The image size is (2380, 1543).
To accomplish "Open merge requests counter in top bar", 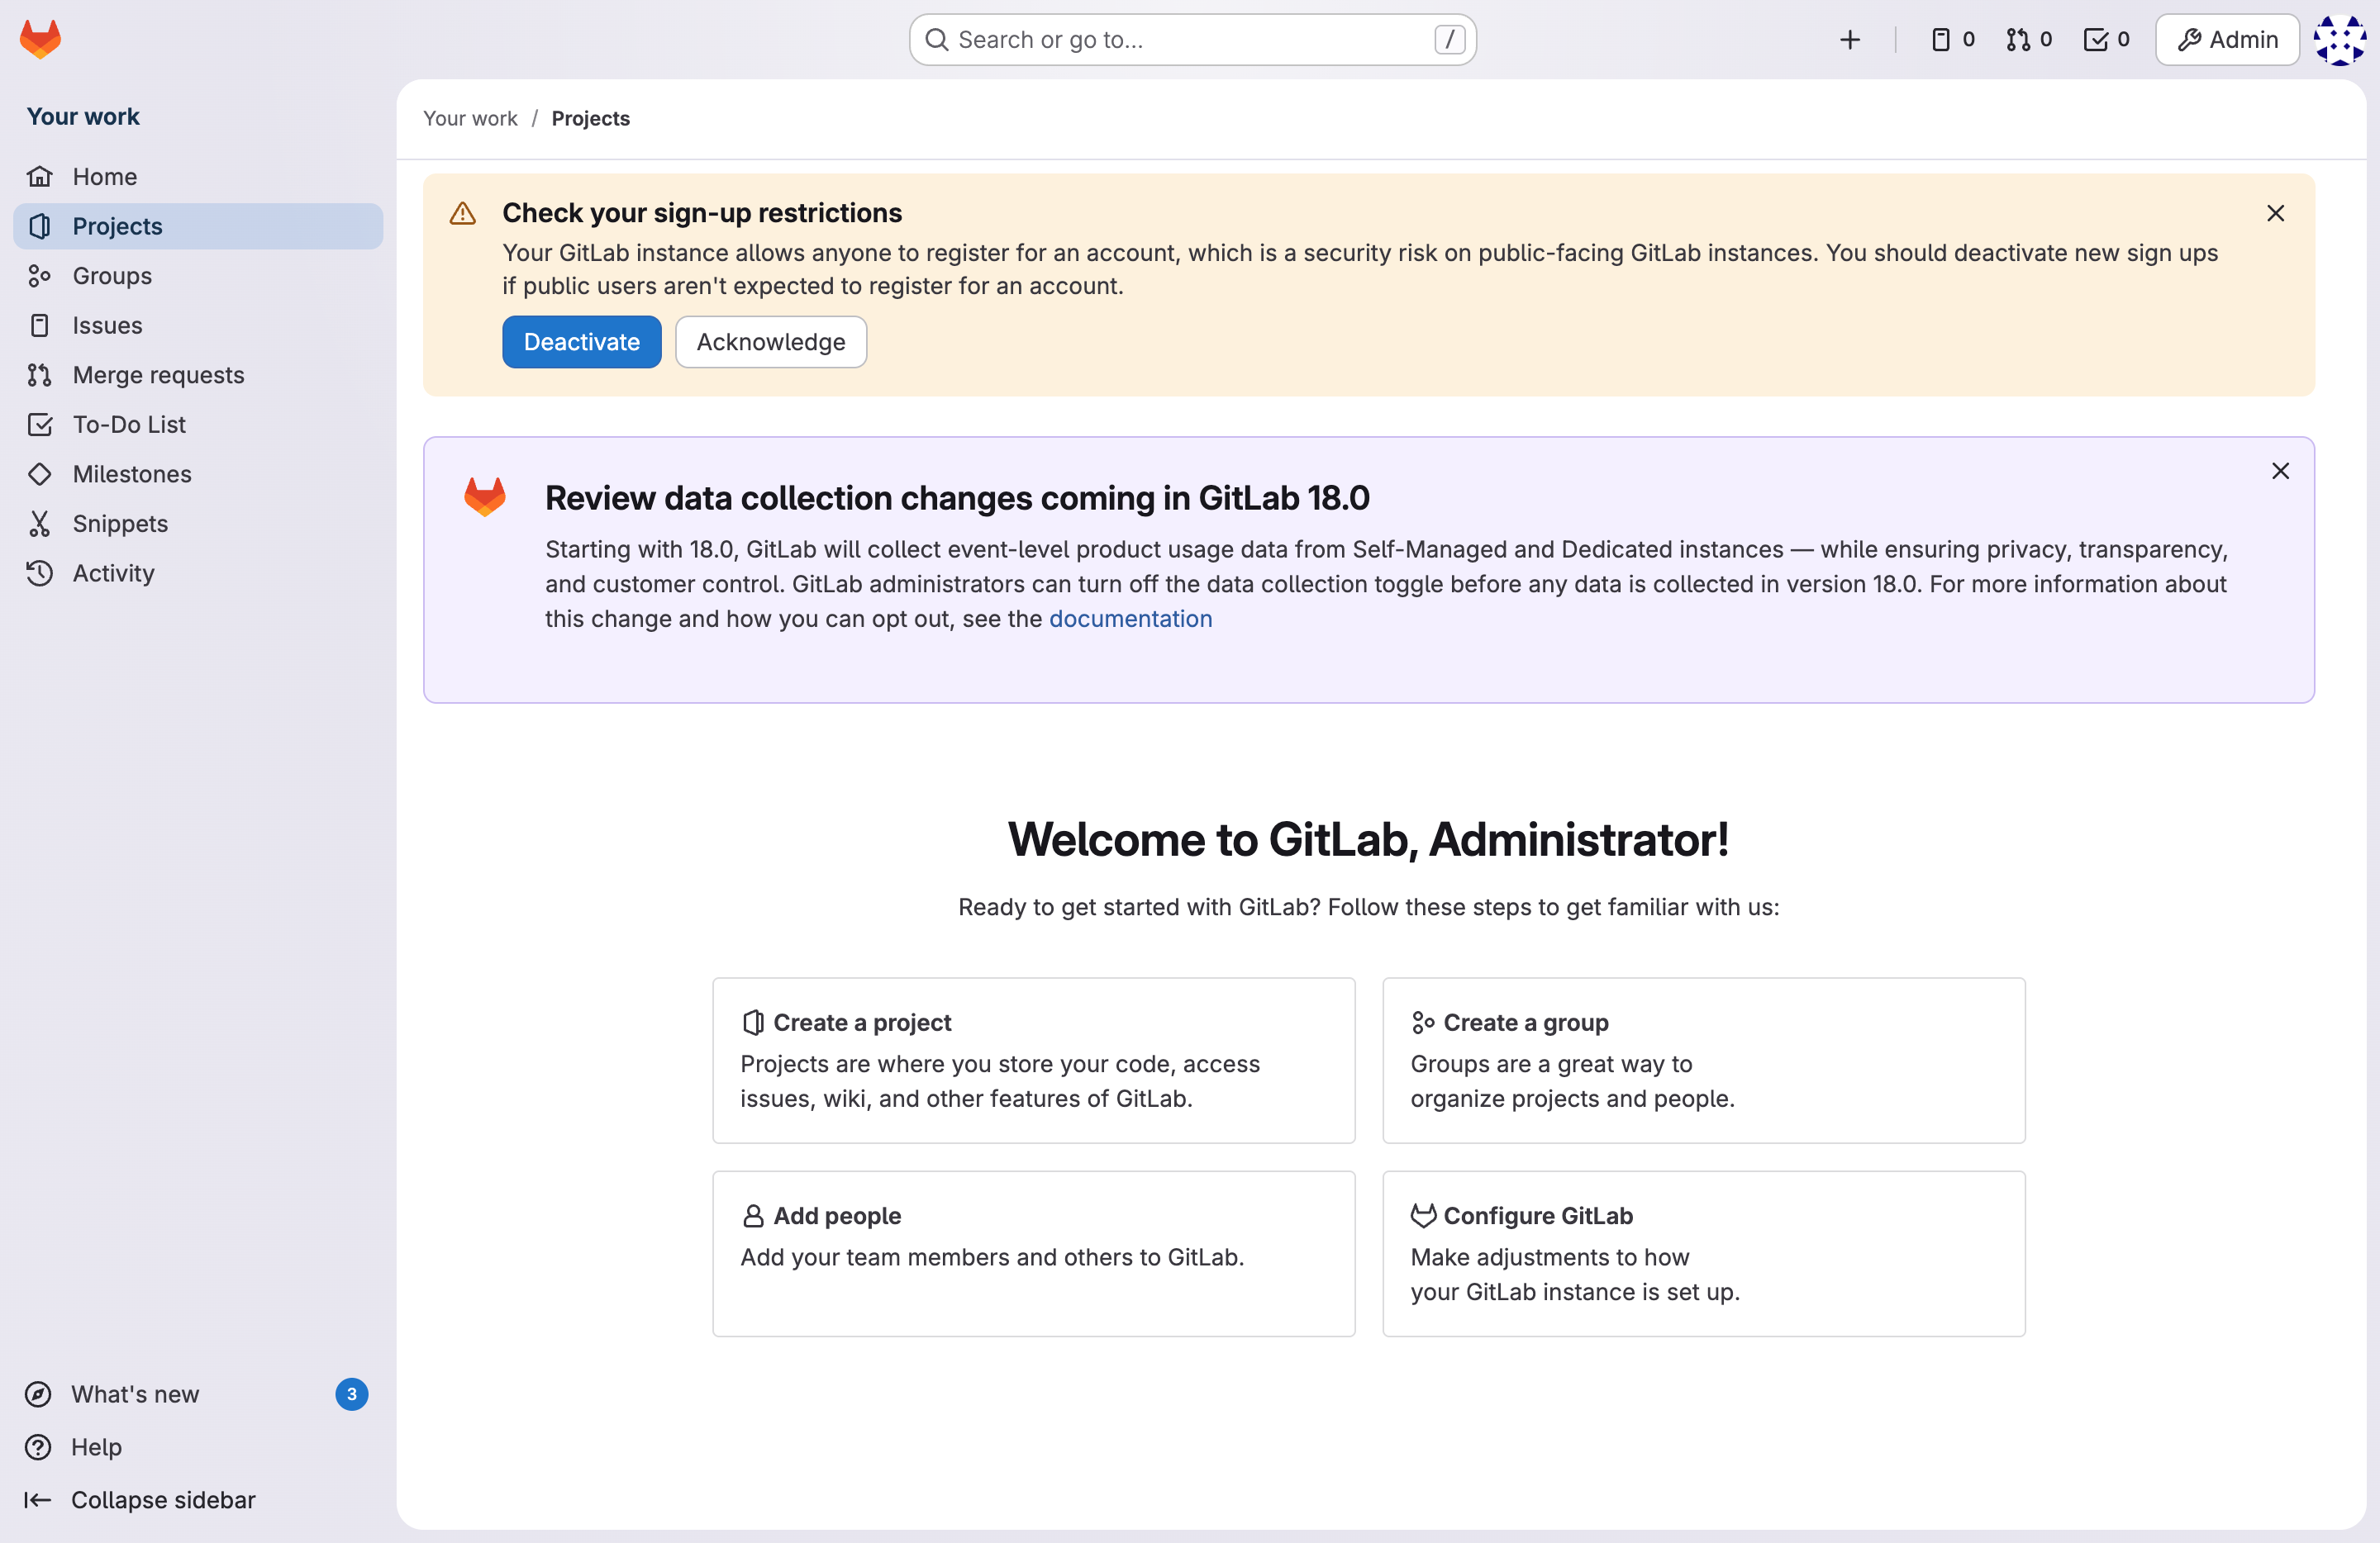I will click(x=2028, y=40).
